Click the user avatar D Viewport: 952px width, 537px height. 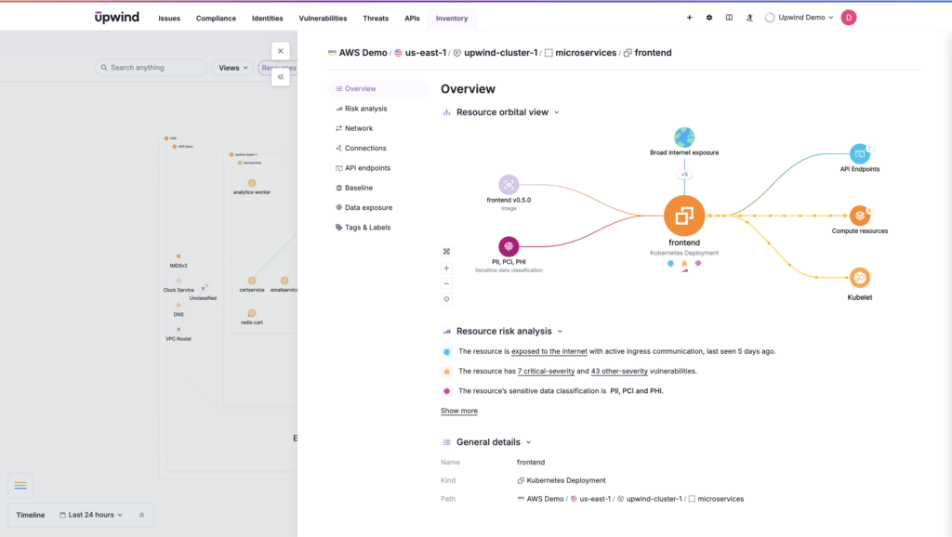click(x=848, y=18)
